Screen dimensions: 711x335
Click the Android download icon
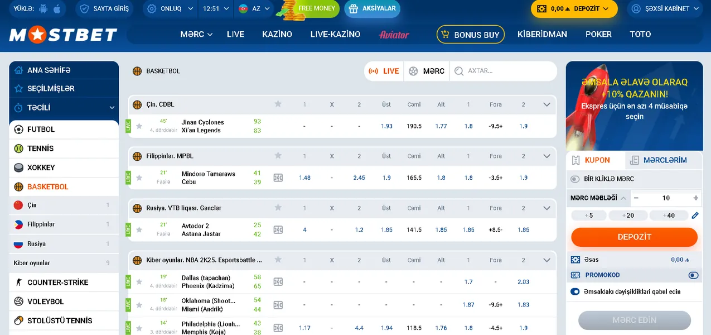click(x=43, y=9)
